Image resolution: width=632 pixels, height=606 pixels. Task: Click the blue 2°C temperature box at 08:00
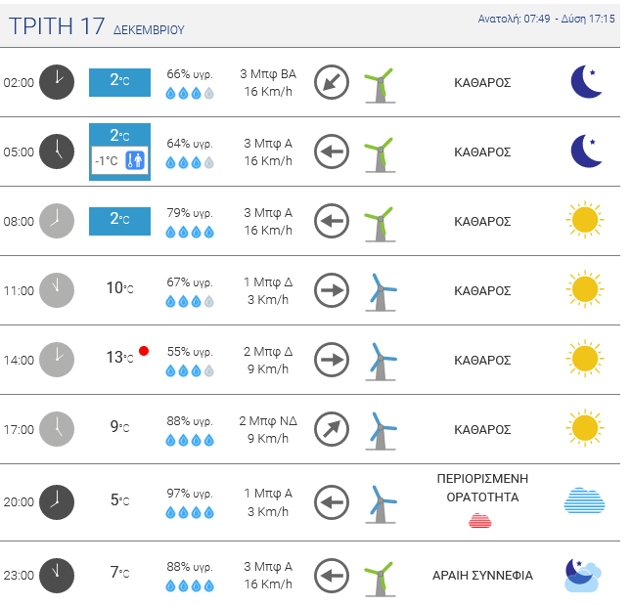click(119, 221)
